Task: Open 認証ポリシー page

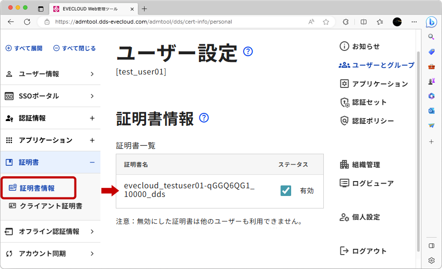Action: click(372, 121)
